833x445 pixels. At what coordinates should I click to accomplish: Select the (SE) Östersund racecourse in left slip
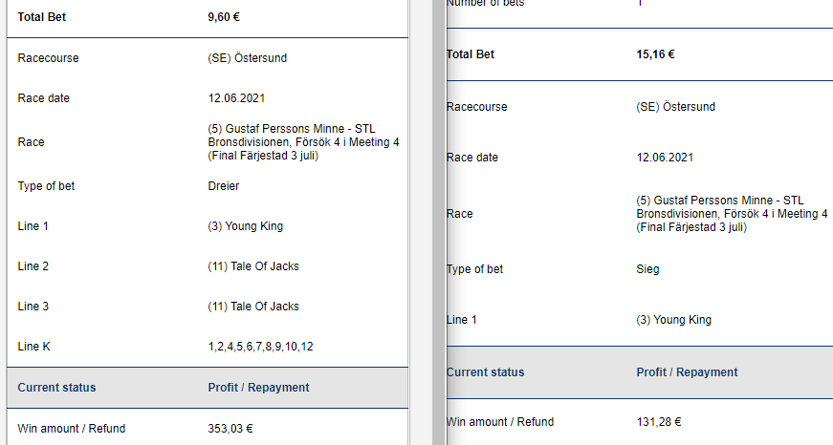click(x=247, y=58)
